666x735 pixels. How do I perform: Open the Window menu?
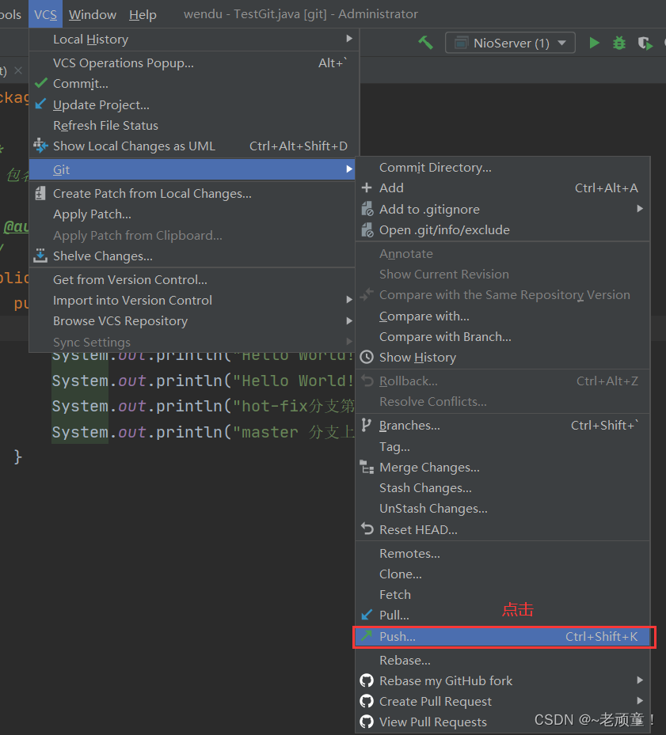click(x=93, y=14)
